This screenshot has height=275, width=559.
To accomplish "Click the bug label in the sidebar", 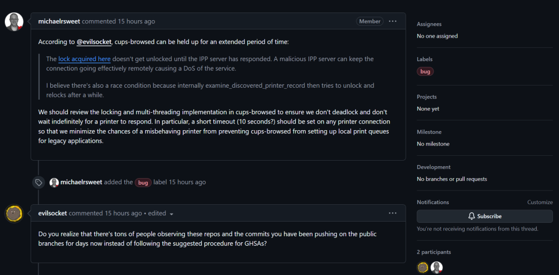I will click(x=425, y=71).
